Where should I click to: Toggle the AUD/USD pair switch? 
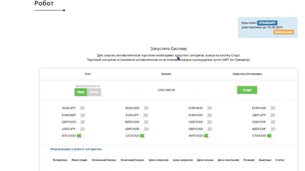(146, 108)
